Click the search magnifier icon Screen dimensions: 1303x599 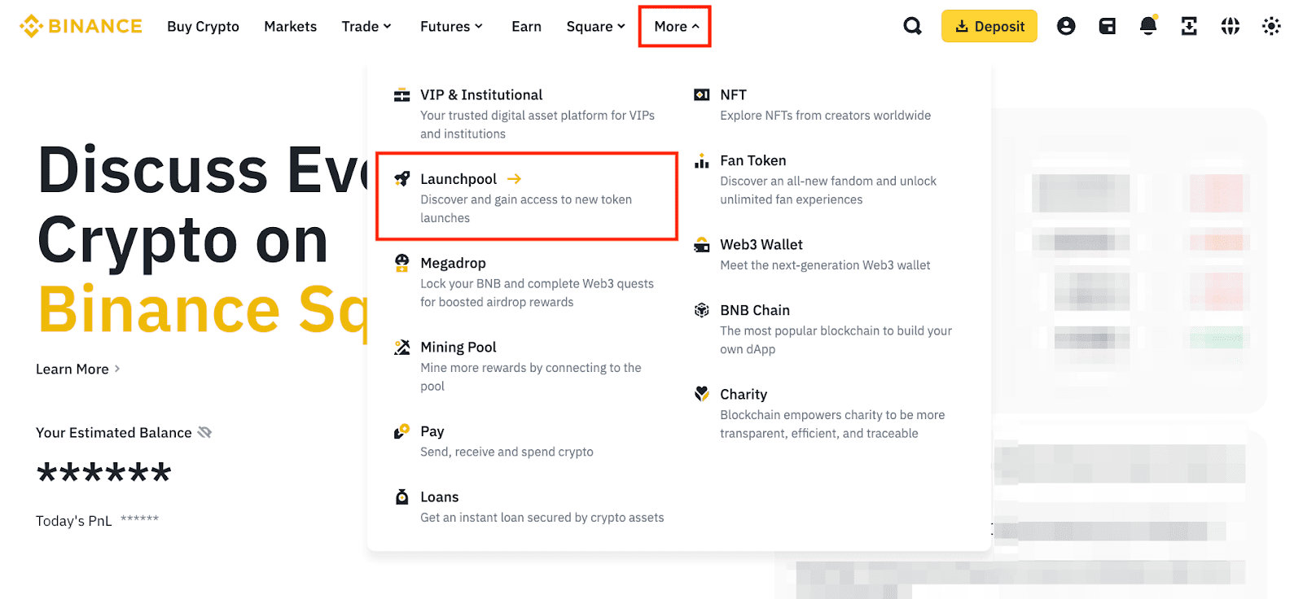pyautogui.click(x=912, y=26)
